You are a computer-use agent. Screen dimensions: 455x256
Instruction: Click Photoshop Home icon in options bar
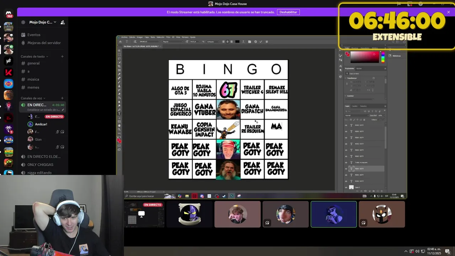(120, 42)
